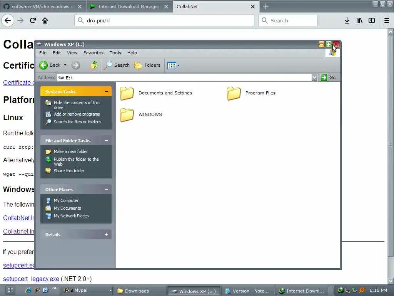Open Mypal taskbar group
394x296 pixels.
pyautogui.click(x=87, y=291)
